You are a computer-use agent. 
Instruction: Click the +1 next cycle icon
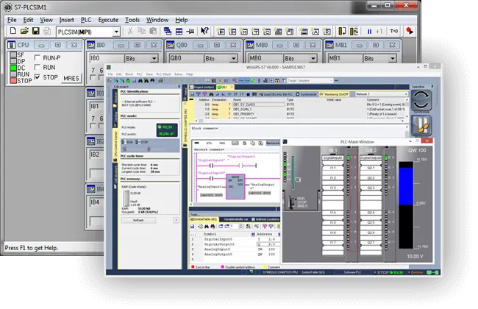tap(379, 32)
